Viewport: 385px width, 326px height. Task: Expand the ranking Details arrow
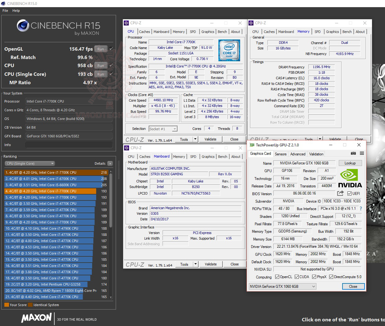click(110, 163)
